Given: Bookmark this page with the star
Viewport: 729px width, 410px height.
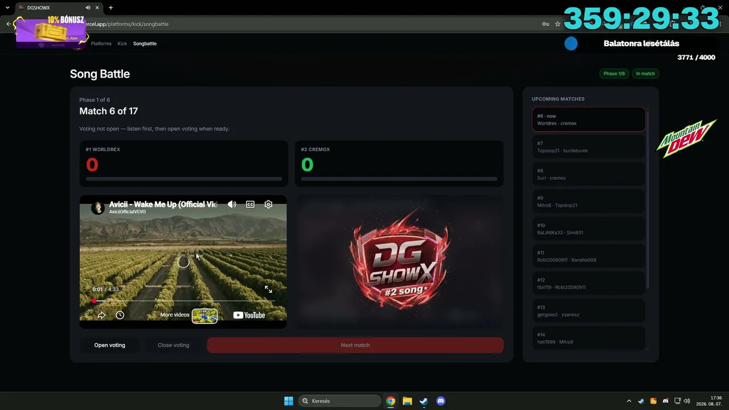Looking at the screenshot, I should tap(558, 24).
